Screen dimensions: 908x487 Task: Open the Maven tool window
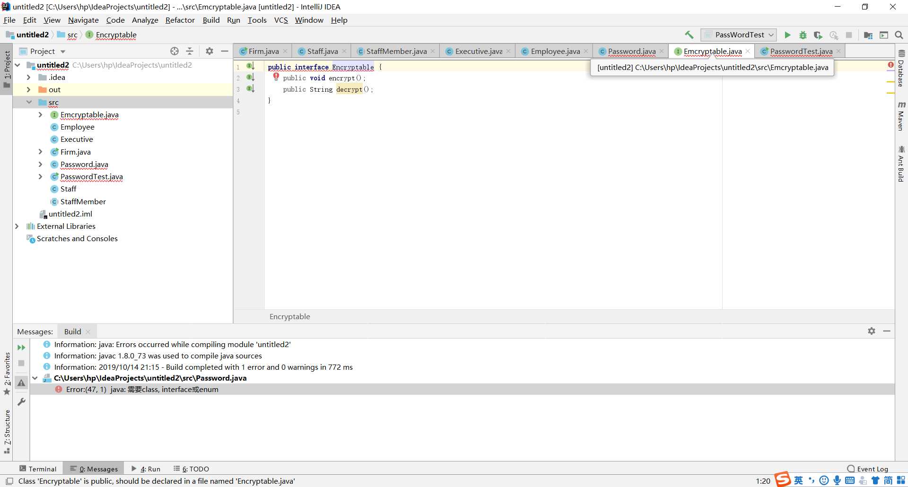[901, 116]
